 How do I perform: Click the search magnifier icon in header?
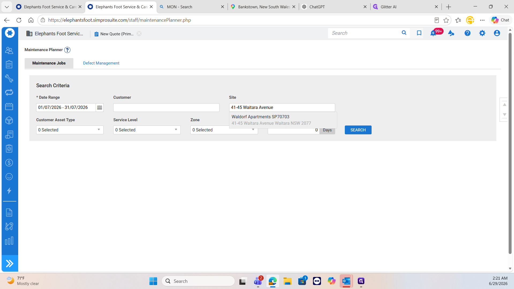click(x=404, y=33)
